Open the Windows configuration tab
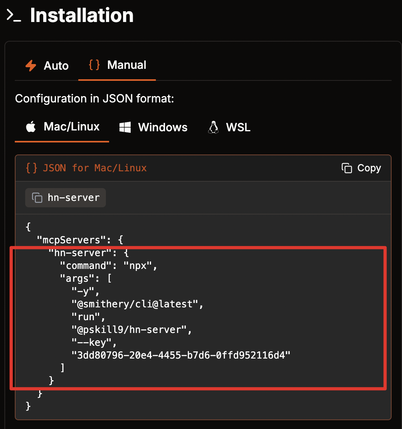Viewport: 402px width, 429px height. 153,127
